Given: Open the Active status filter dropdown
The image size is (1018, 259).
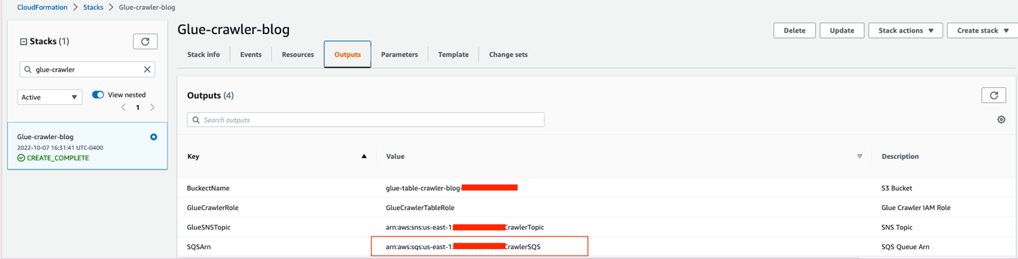Looking at the screenshot, I should coord(50,97).
